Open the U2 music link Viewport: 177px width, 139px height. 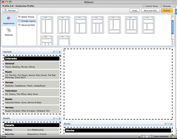pyautogui.click(x=6, y=75)
